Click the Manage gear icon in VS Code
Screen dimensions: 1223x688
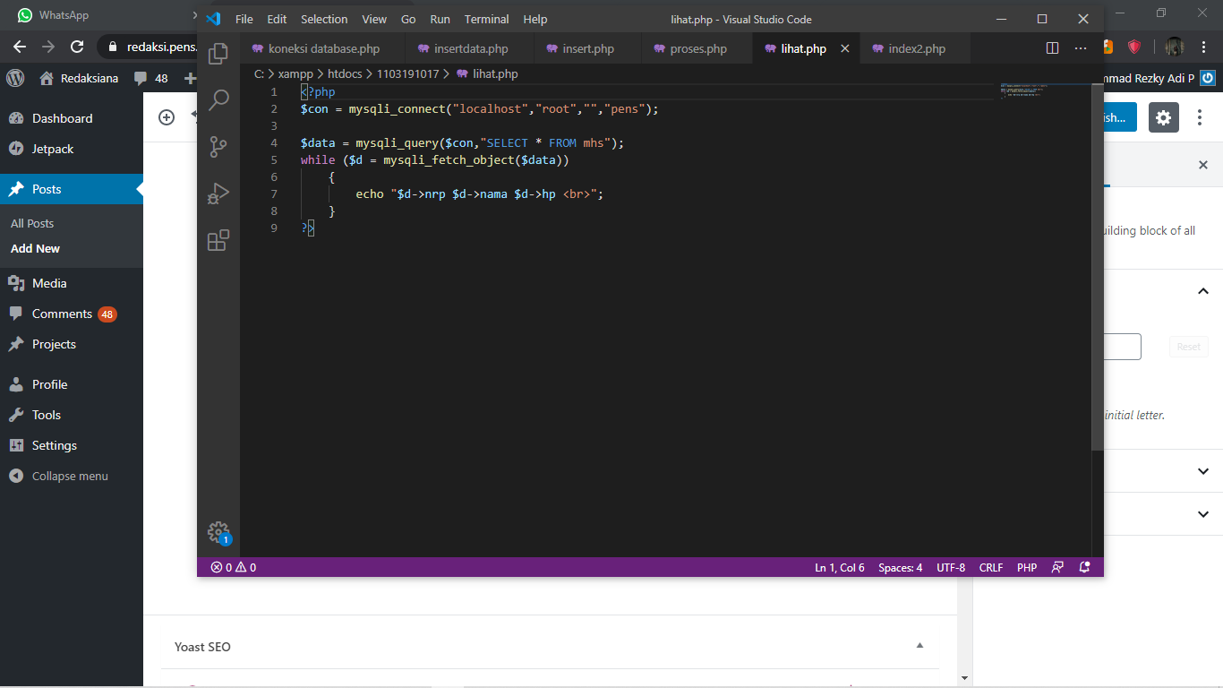coord(218,532)
